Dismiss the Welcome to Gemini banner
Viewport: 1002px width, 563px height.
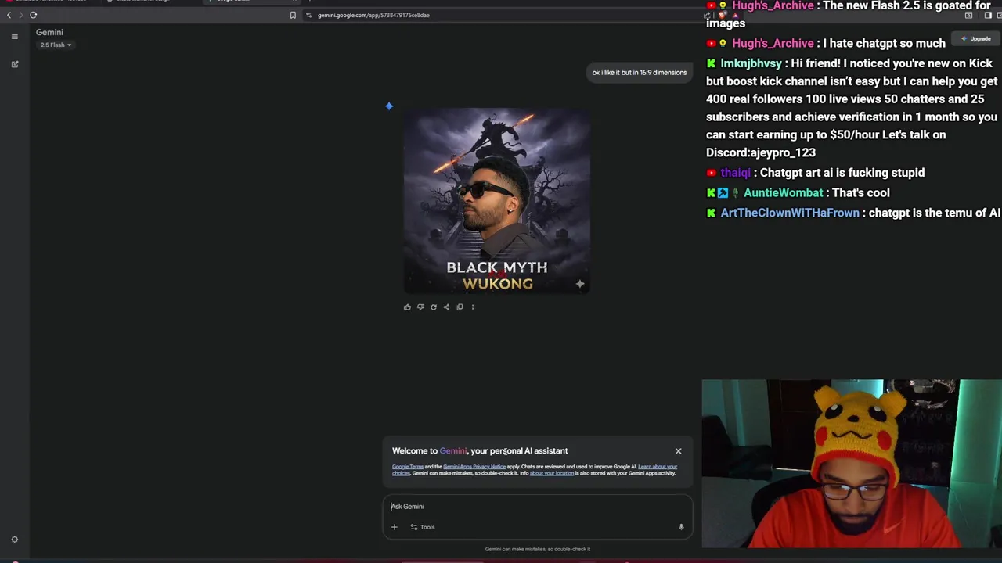pos(679,451)
